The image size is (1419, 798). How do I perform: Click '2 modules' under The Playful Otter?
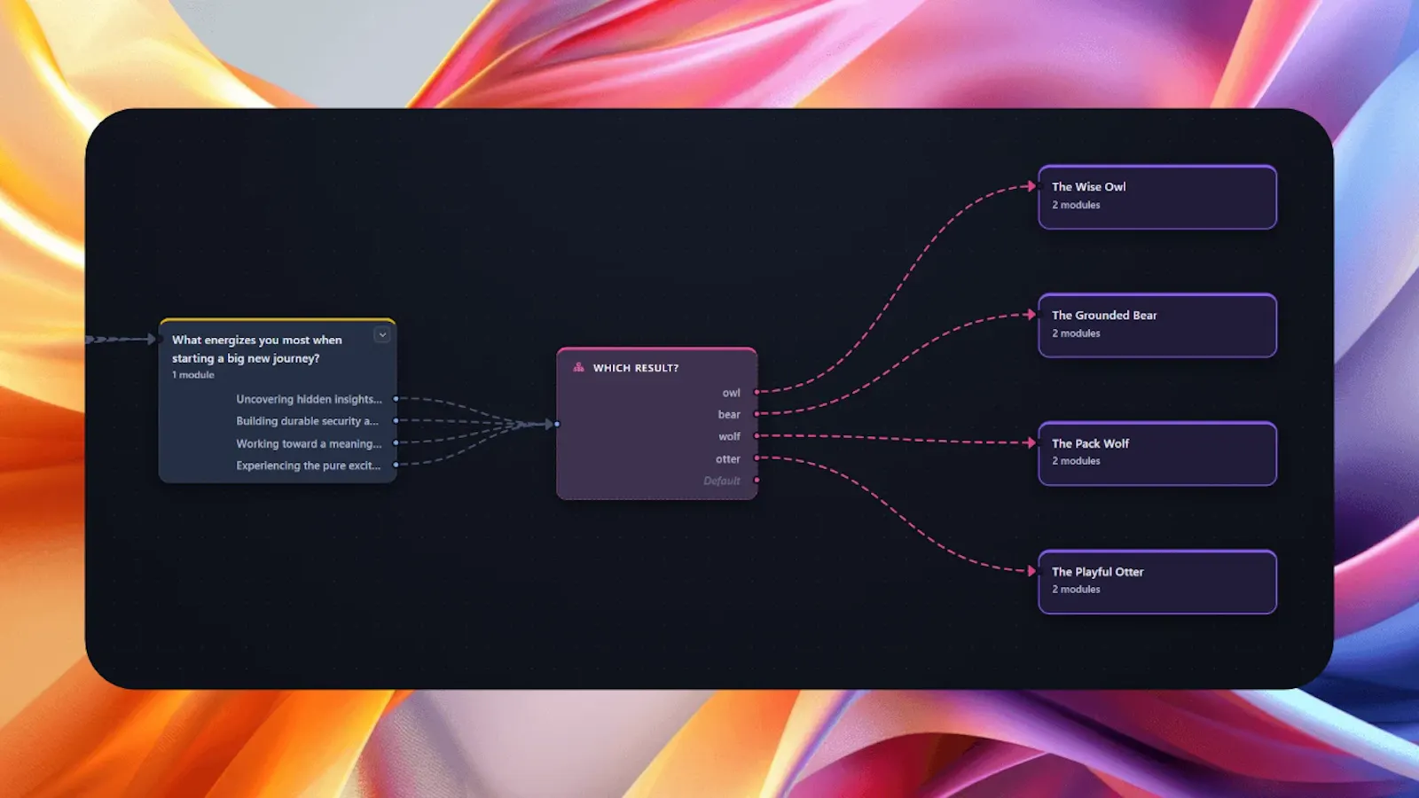point(1076,590)
